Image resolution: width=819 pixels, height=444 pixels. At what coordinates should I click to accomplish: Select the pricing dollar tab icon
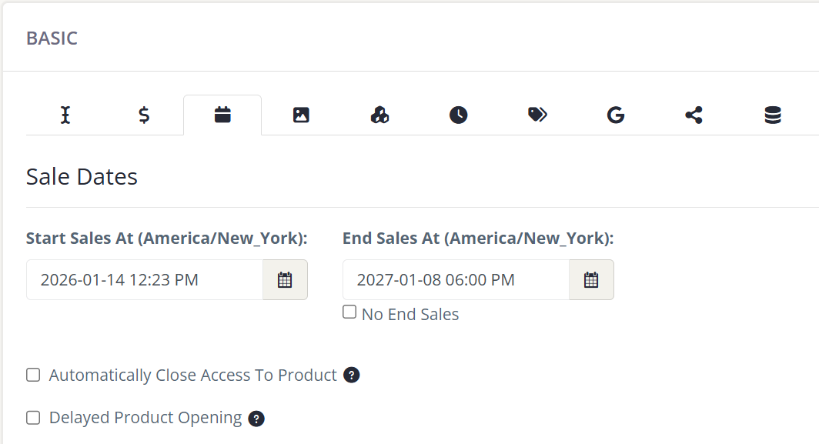pos(143,114)
